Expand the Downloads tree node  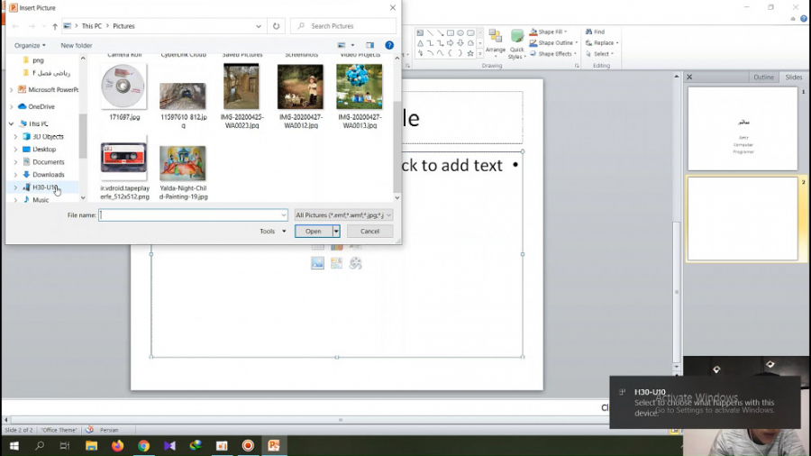coord(15,175)
